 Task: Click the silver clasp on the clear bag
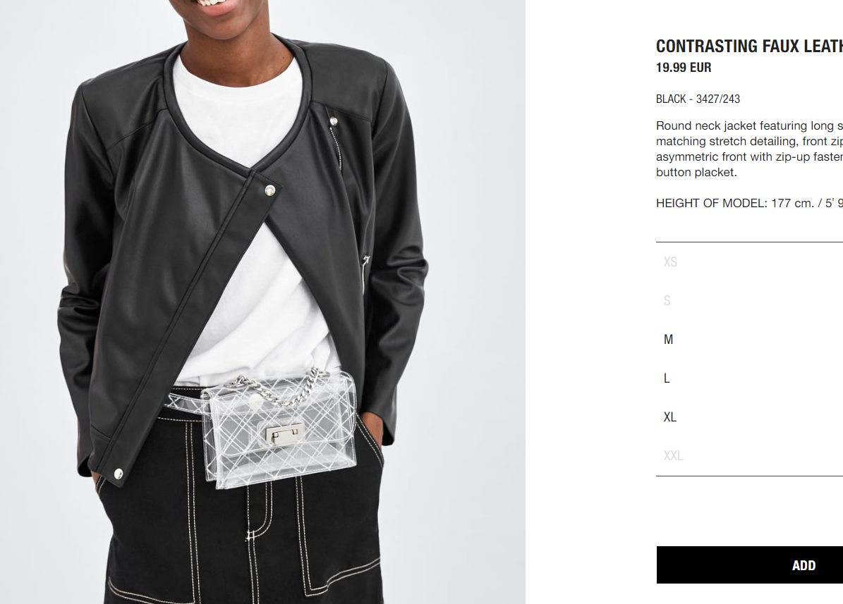point(284,431)
